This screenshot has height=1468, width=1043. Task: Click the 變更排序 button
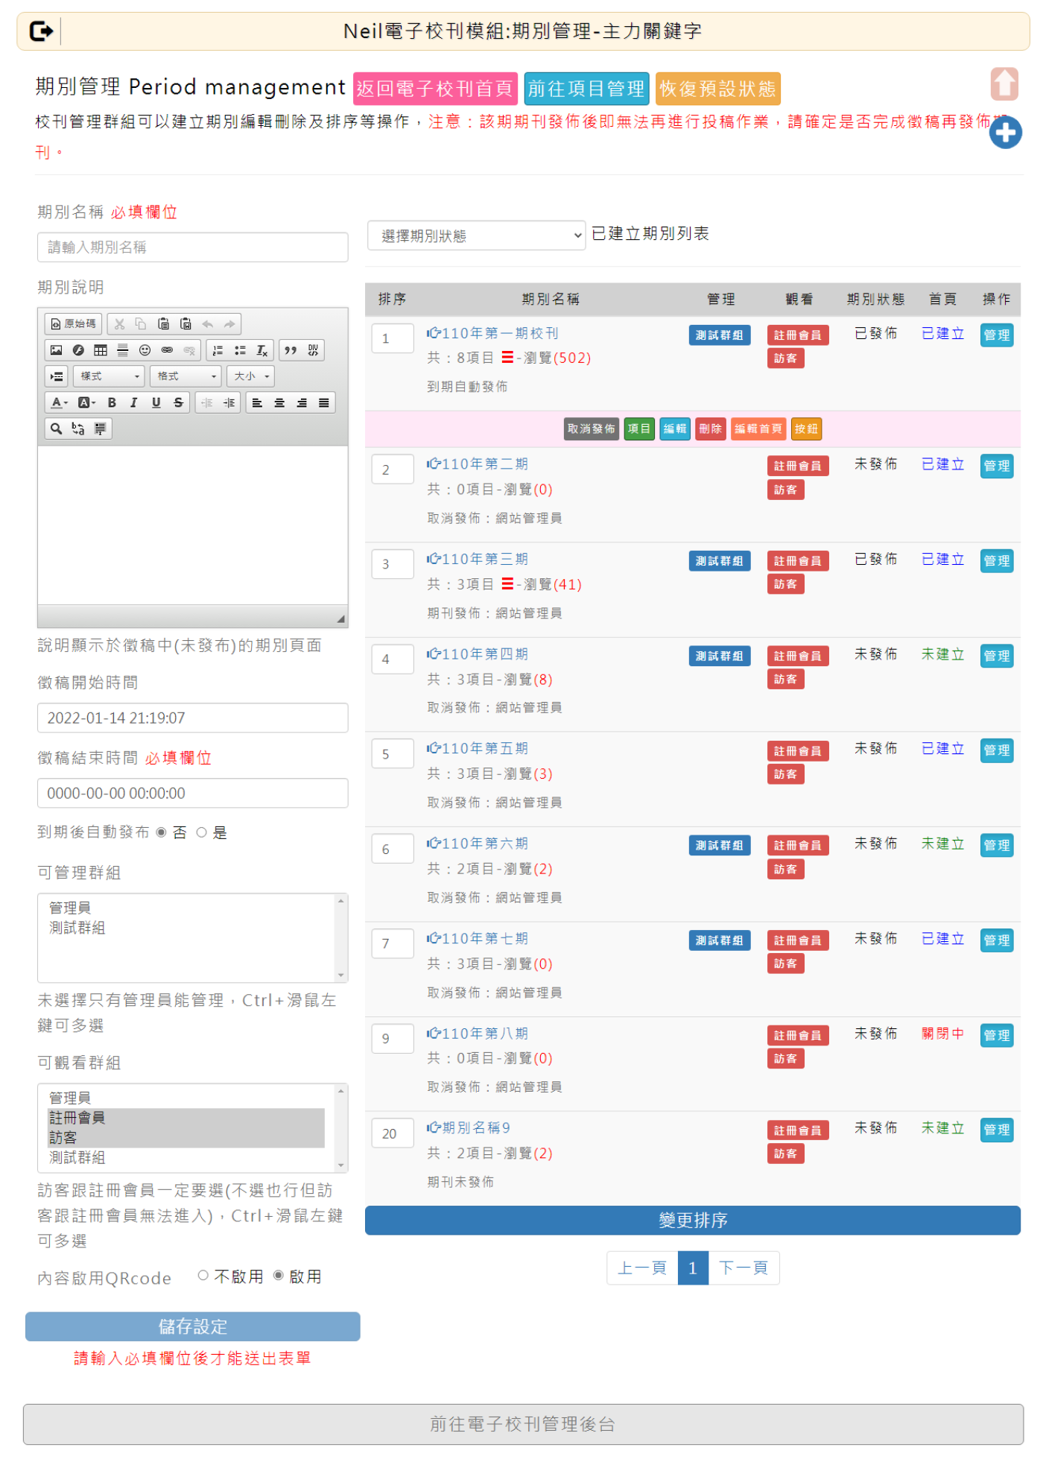(x=692, y=1220)
